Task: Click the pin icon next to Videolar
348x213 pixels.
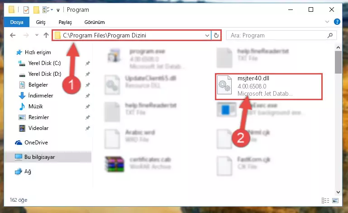Action: tap(88, 128)
